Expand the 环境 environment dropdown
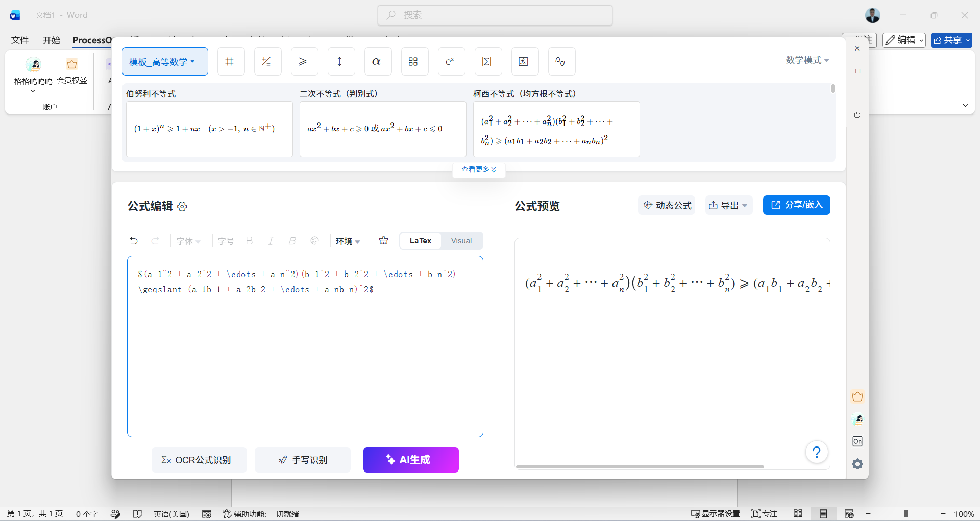 click(x=348, y=241)
